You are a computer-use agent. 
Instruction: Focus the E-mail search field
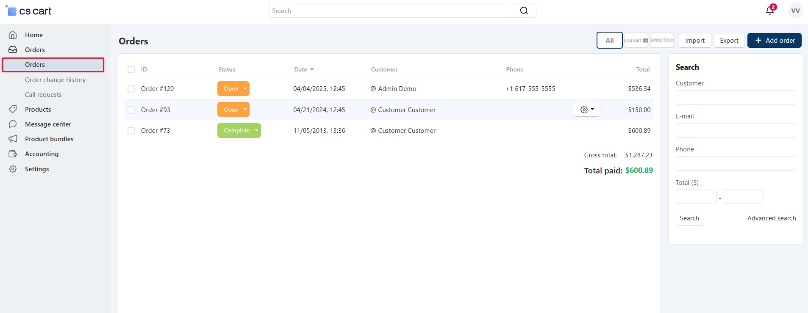[736, 130]
